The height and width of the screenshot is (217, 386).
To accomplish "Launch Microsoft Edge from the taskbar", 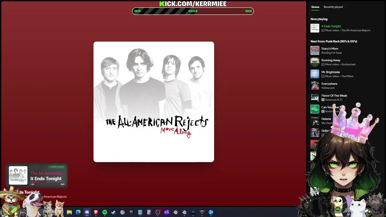I will click(78, 212).
